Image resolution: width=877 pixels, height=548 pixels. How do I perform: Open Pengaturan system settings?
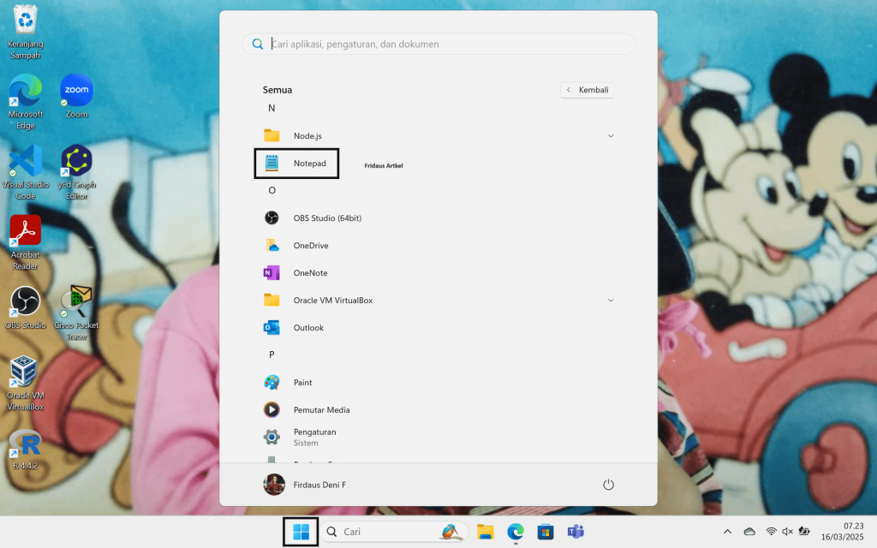pos(313,437)
